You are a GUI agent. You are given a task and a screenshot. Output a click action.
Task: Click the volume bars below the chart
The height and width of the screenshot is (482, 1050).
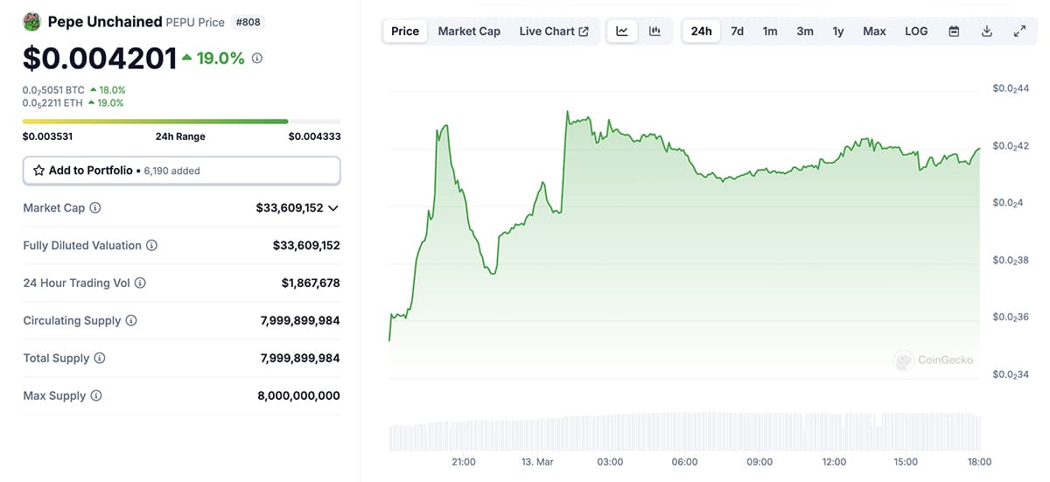pyautogui.click(x=684, y=431)
